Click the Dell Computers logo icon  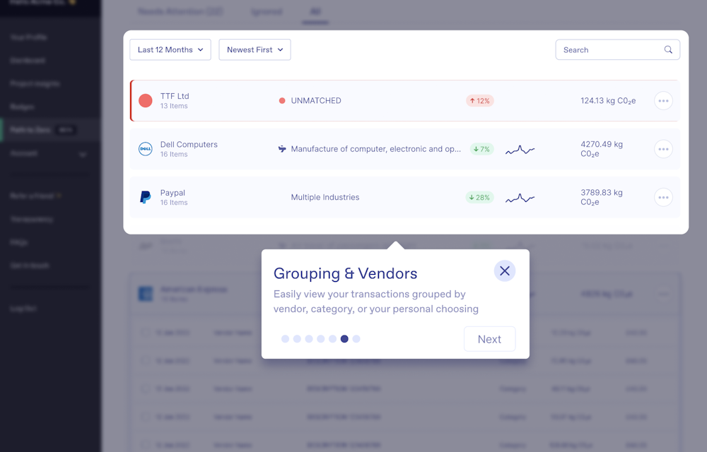[146, 149]
